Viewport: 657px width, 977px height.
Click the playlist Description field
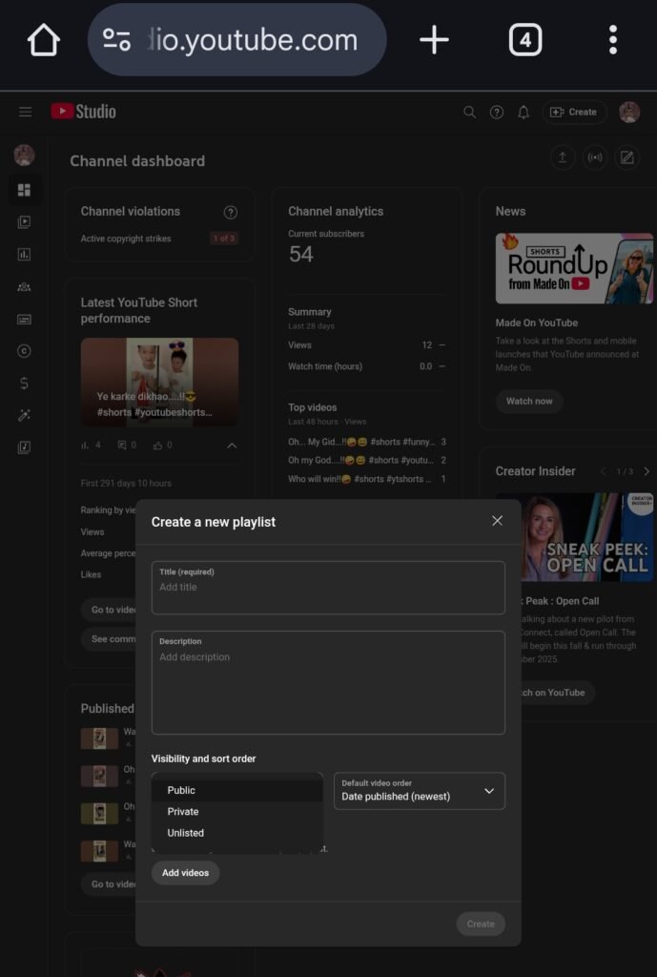pos(328,683)
